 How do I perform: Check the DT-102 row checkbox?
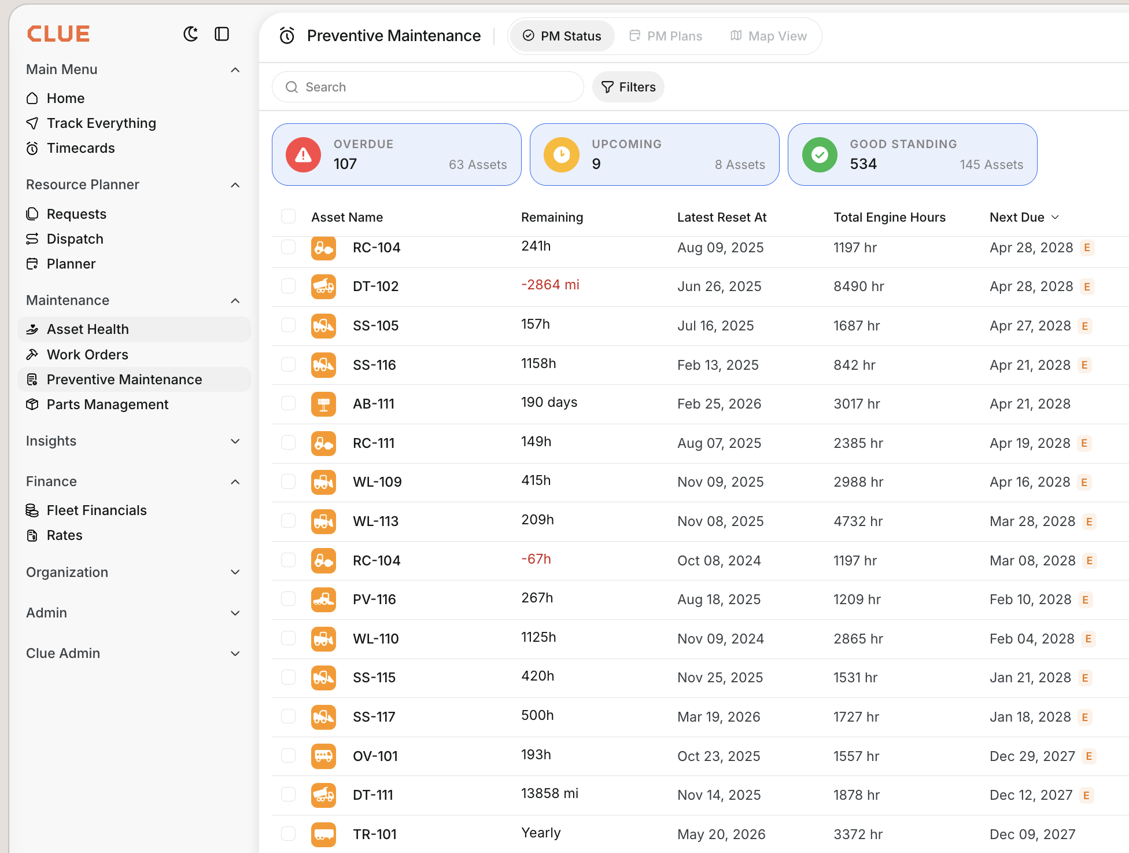[288, 286]
